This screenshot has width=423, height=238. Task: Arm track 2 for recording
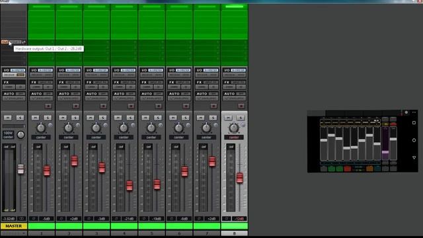coord(76,106)
